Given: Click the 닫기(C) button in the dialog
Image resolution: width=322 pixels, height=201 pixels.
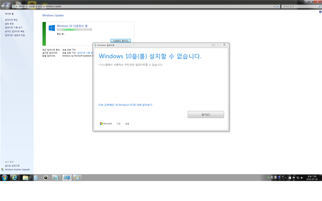Looking at the screenshot, I should 206,114.
